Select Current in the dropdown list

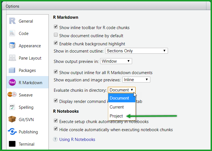point(117,107)
